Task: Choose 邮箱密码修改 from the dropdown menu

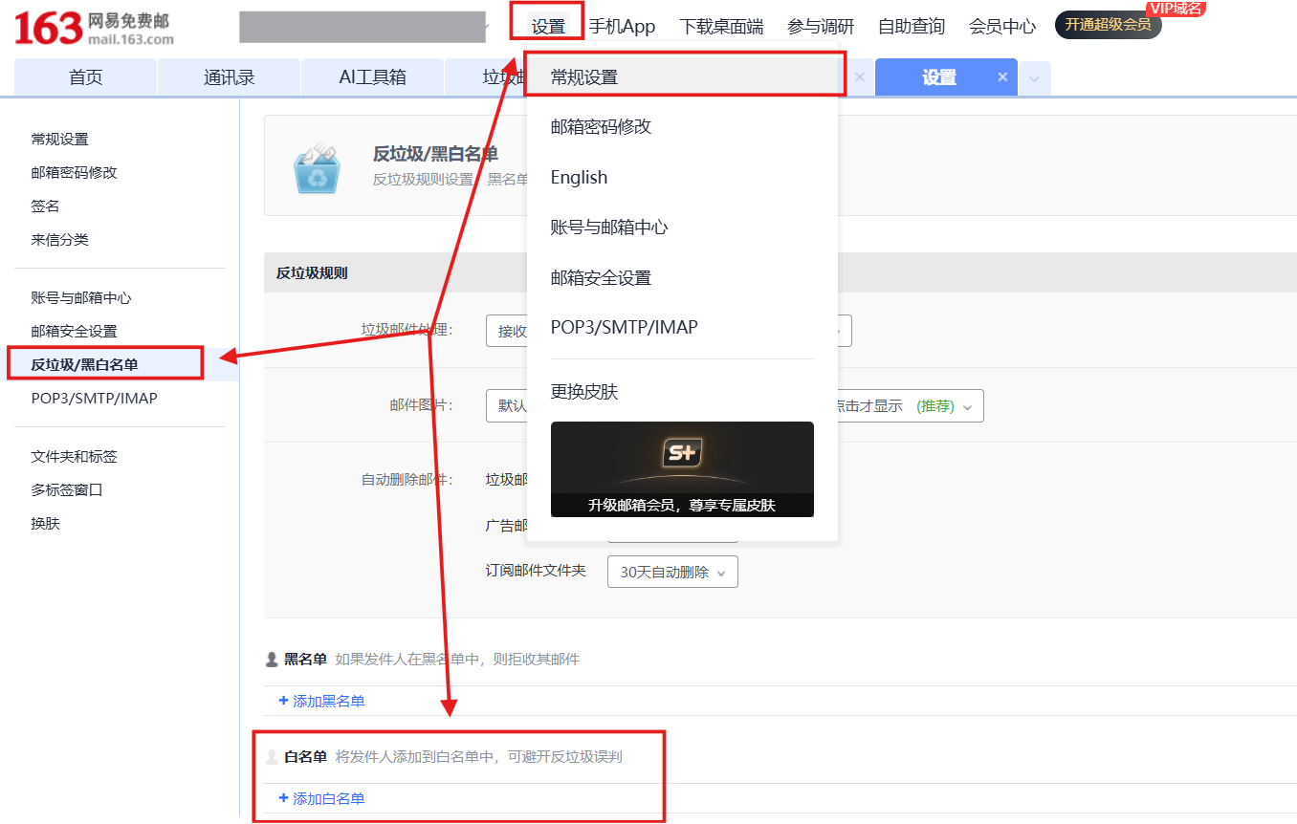Action: (x=601, y=126)
